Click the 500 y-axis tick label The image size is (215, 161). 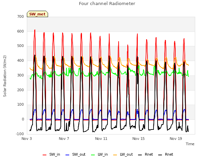[x=20, y=46]
